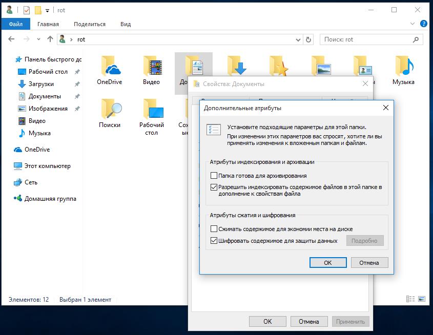433x335 pixels.
Task: Open Customize Quick Access Toolbar dropdown
Action: pyautogui.click(x=48, y=11)
